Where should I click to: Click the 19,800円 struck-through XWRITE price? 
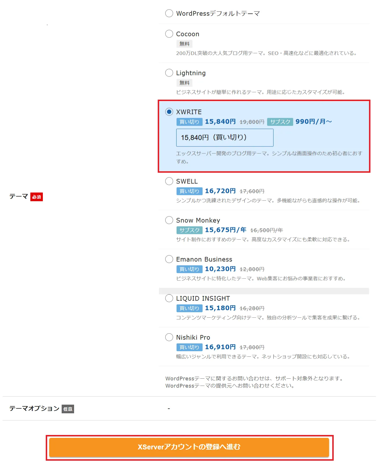point(252,122)
